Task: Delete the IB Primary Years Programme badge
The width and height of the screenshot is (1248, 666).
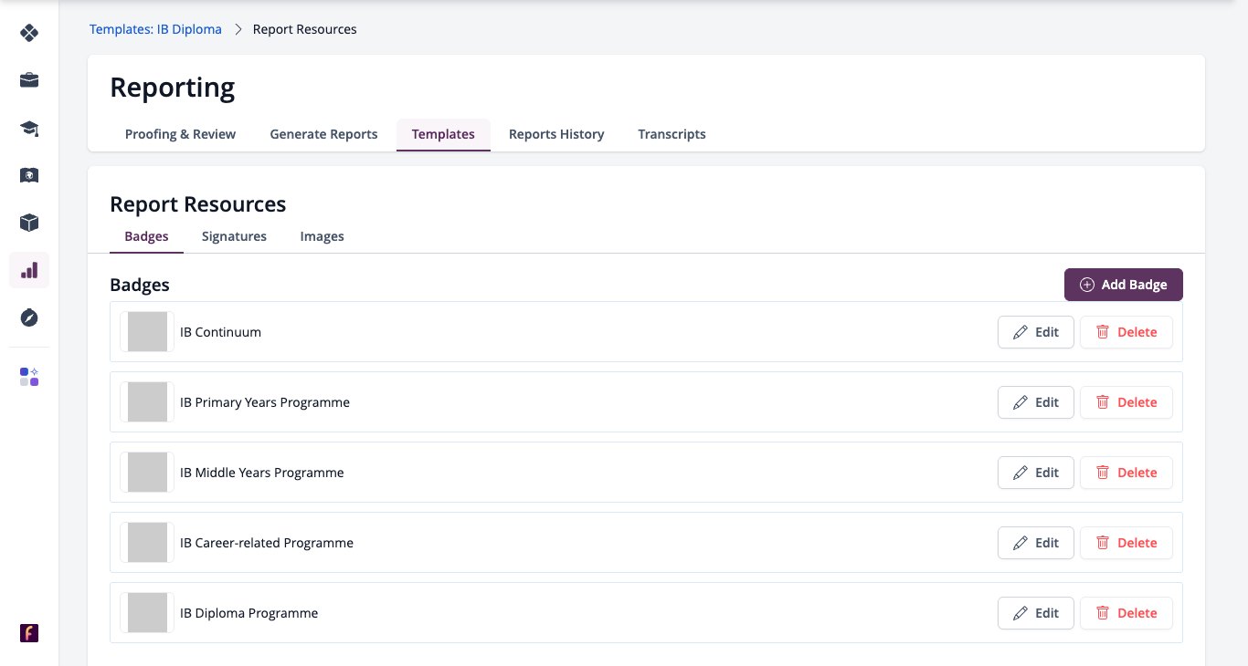Action: point(1126,402)
